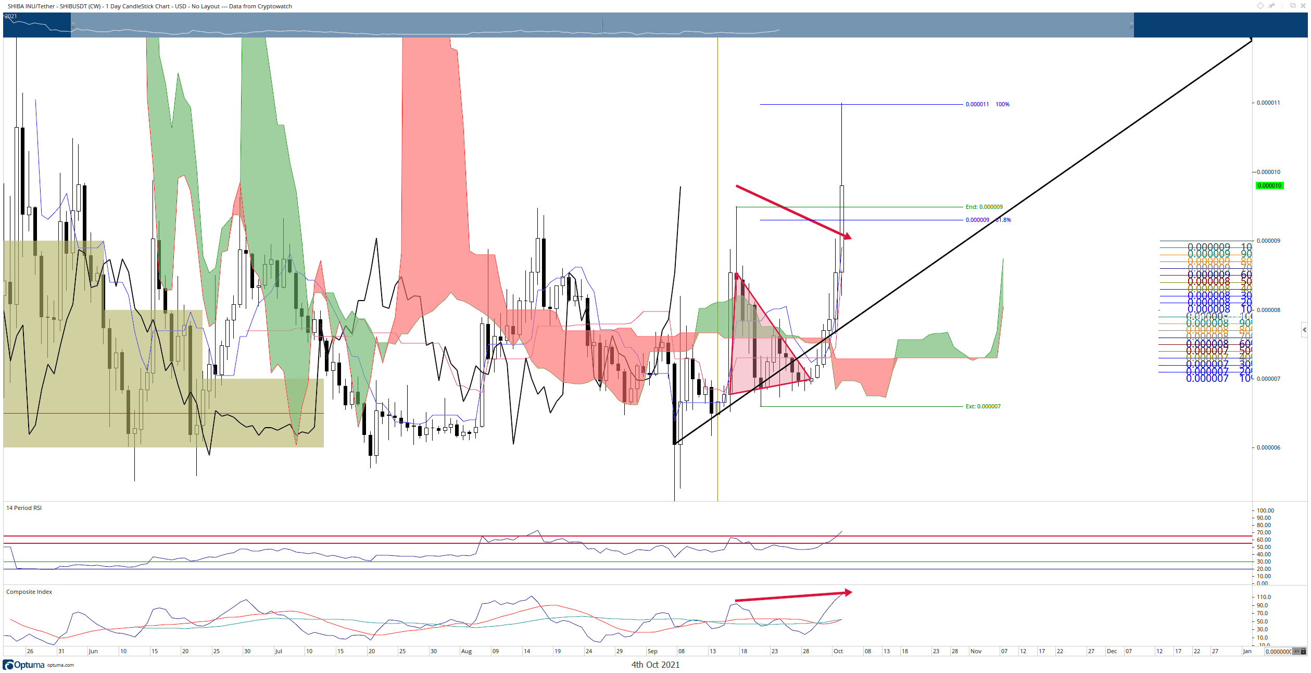This screenshot has width=1311, height=673.
Task: Select the Composite Index label
Action: 29,592
